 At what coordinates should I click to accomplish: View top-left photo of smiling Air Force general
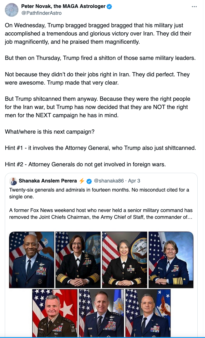tap(32, 260)
